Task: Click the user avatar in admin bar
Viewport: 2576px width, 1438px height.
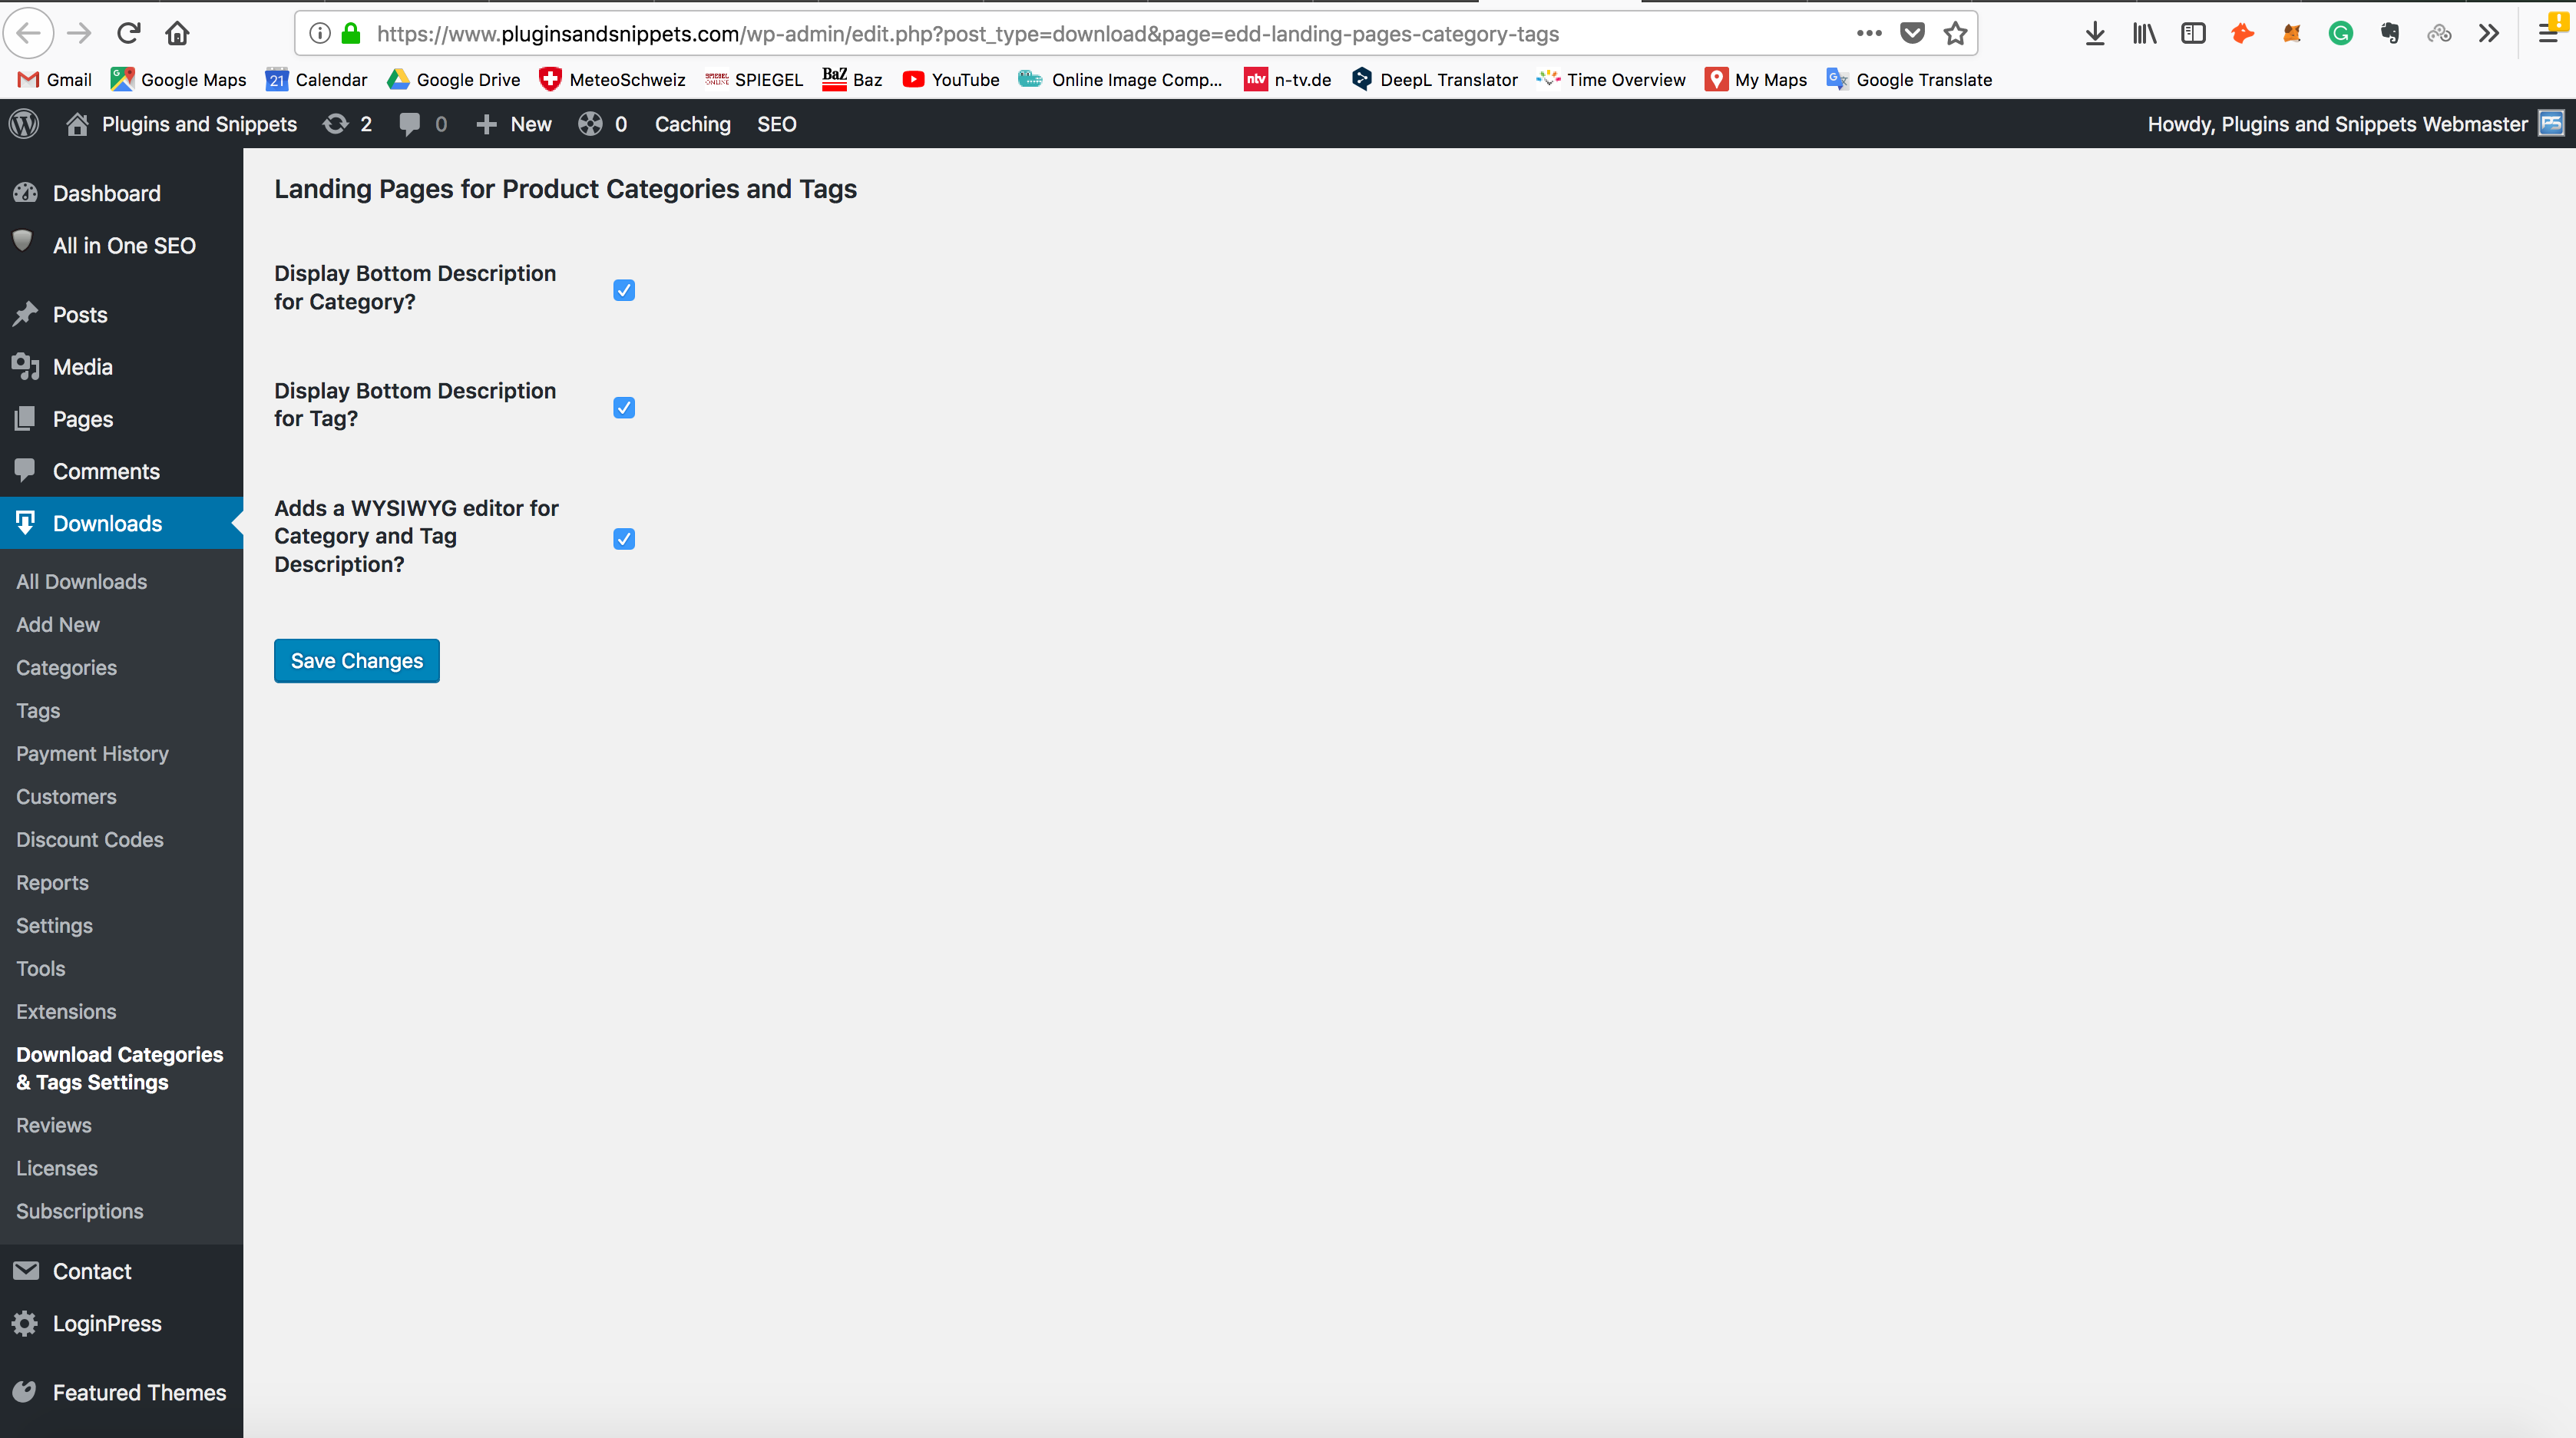Action: pos(2552,123)
